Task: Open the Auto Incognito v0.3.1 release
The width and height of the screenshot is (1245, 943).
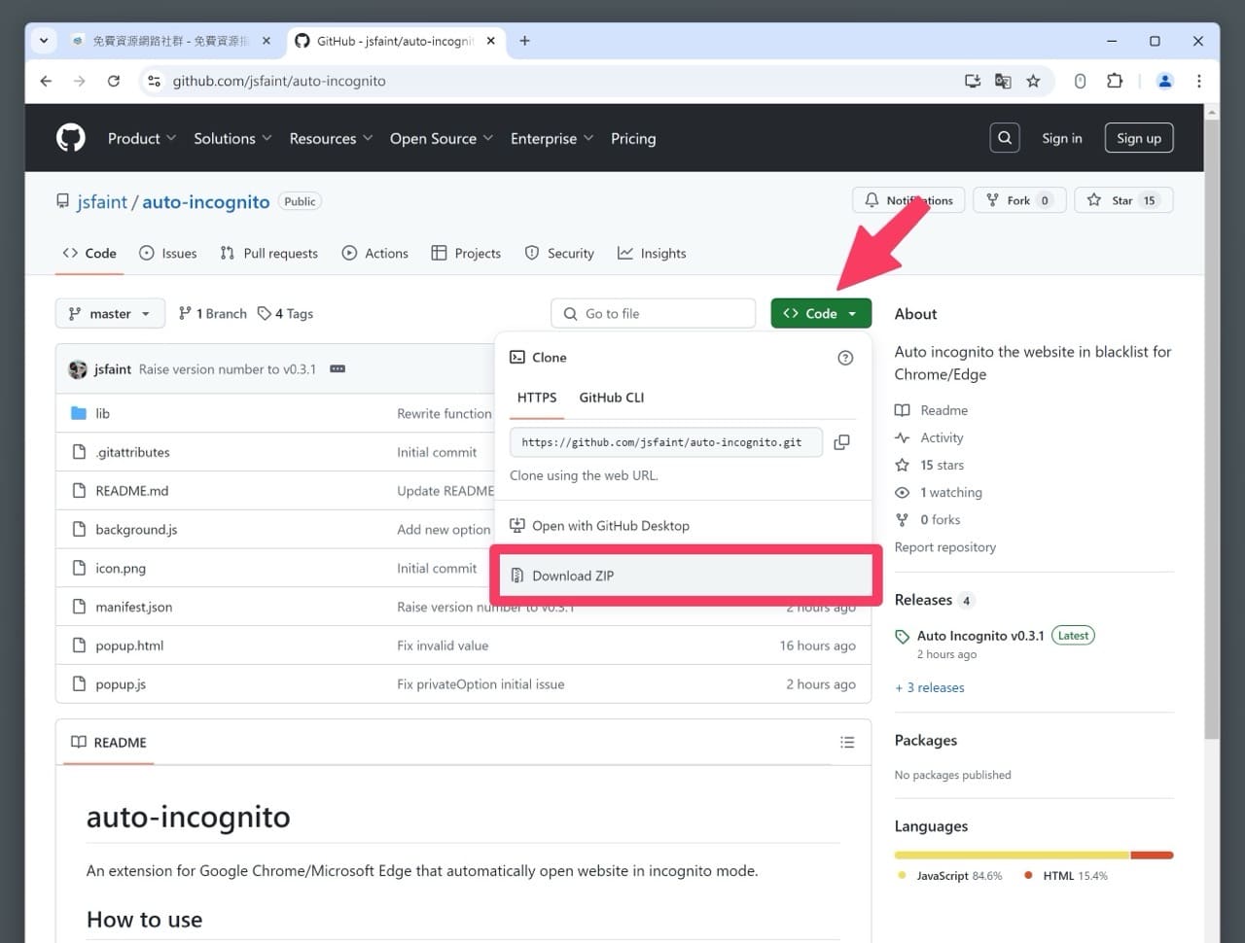Action: pos(980,636)
